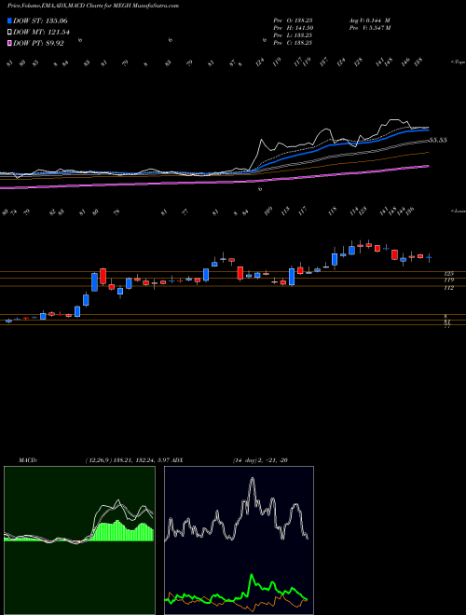Select the 'DOW PT: 89.92' legend text
The height and width of the screenshot is (615, 466).
(38, 43)
